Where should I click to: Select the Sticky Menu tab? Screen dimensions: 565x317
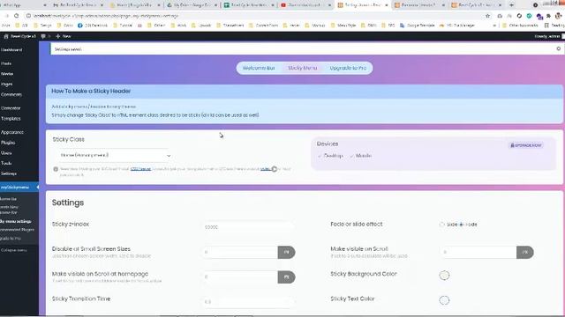[303, 68]
